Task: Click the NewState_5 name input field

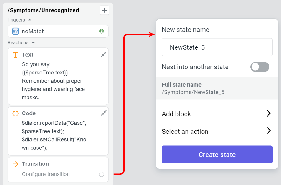Action: (217, 47)
